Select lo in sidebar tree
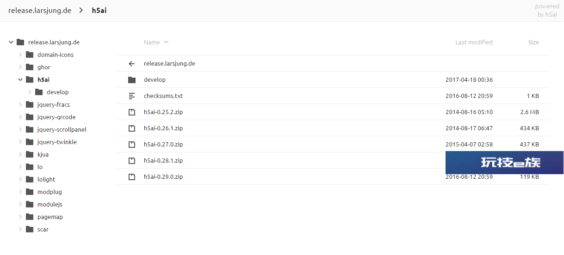The width and height of the screenshot is (564, 255). coord(40,167)
